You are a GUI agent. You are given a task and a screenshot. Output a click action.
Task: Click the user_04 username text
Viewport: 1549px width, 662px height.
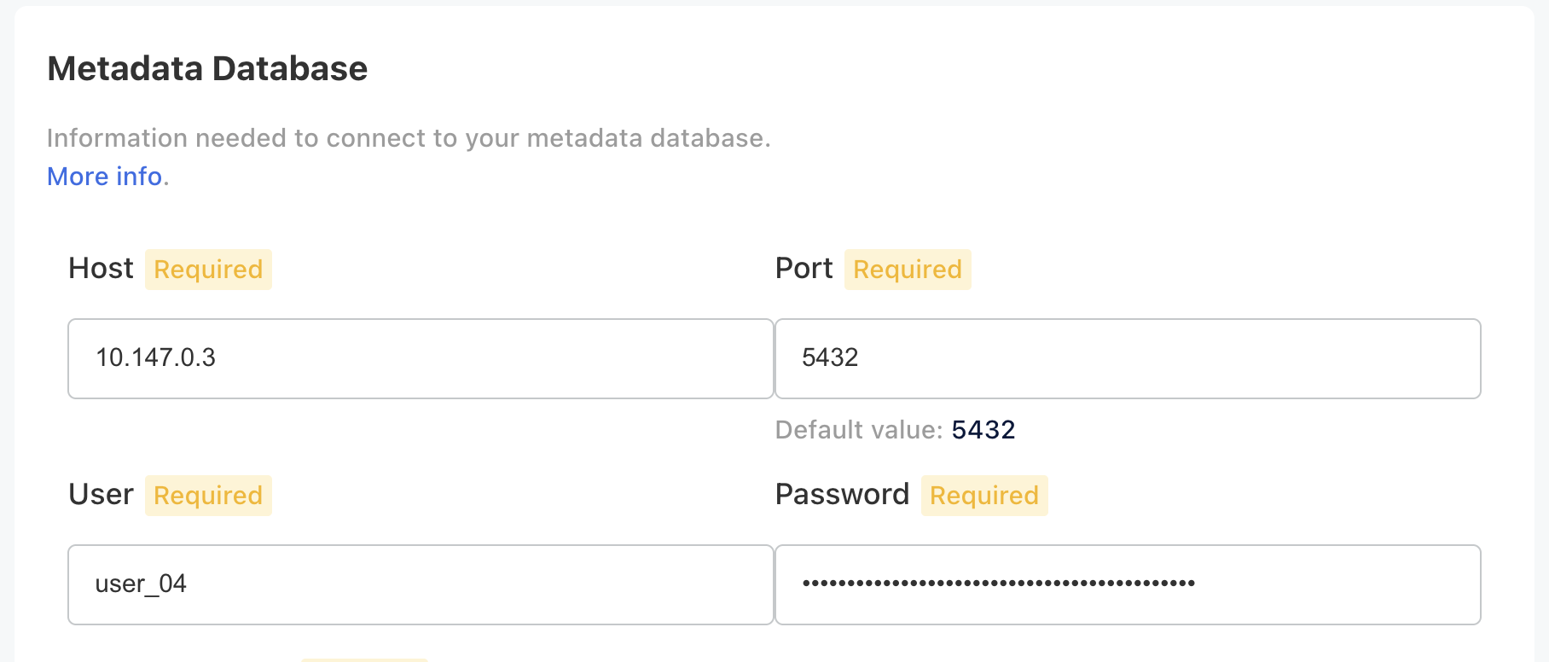coord(141,584)
